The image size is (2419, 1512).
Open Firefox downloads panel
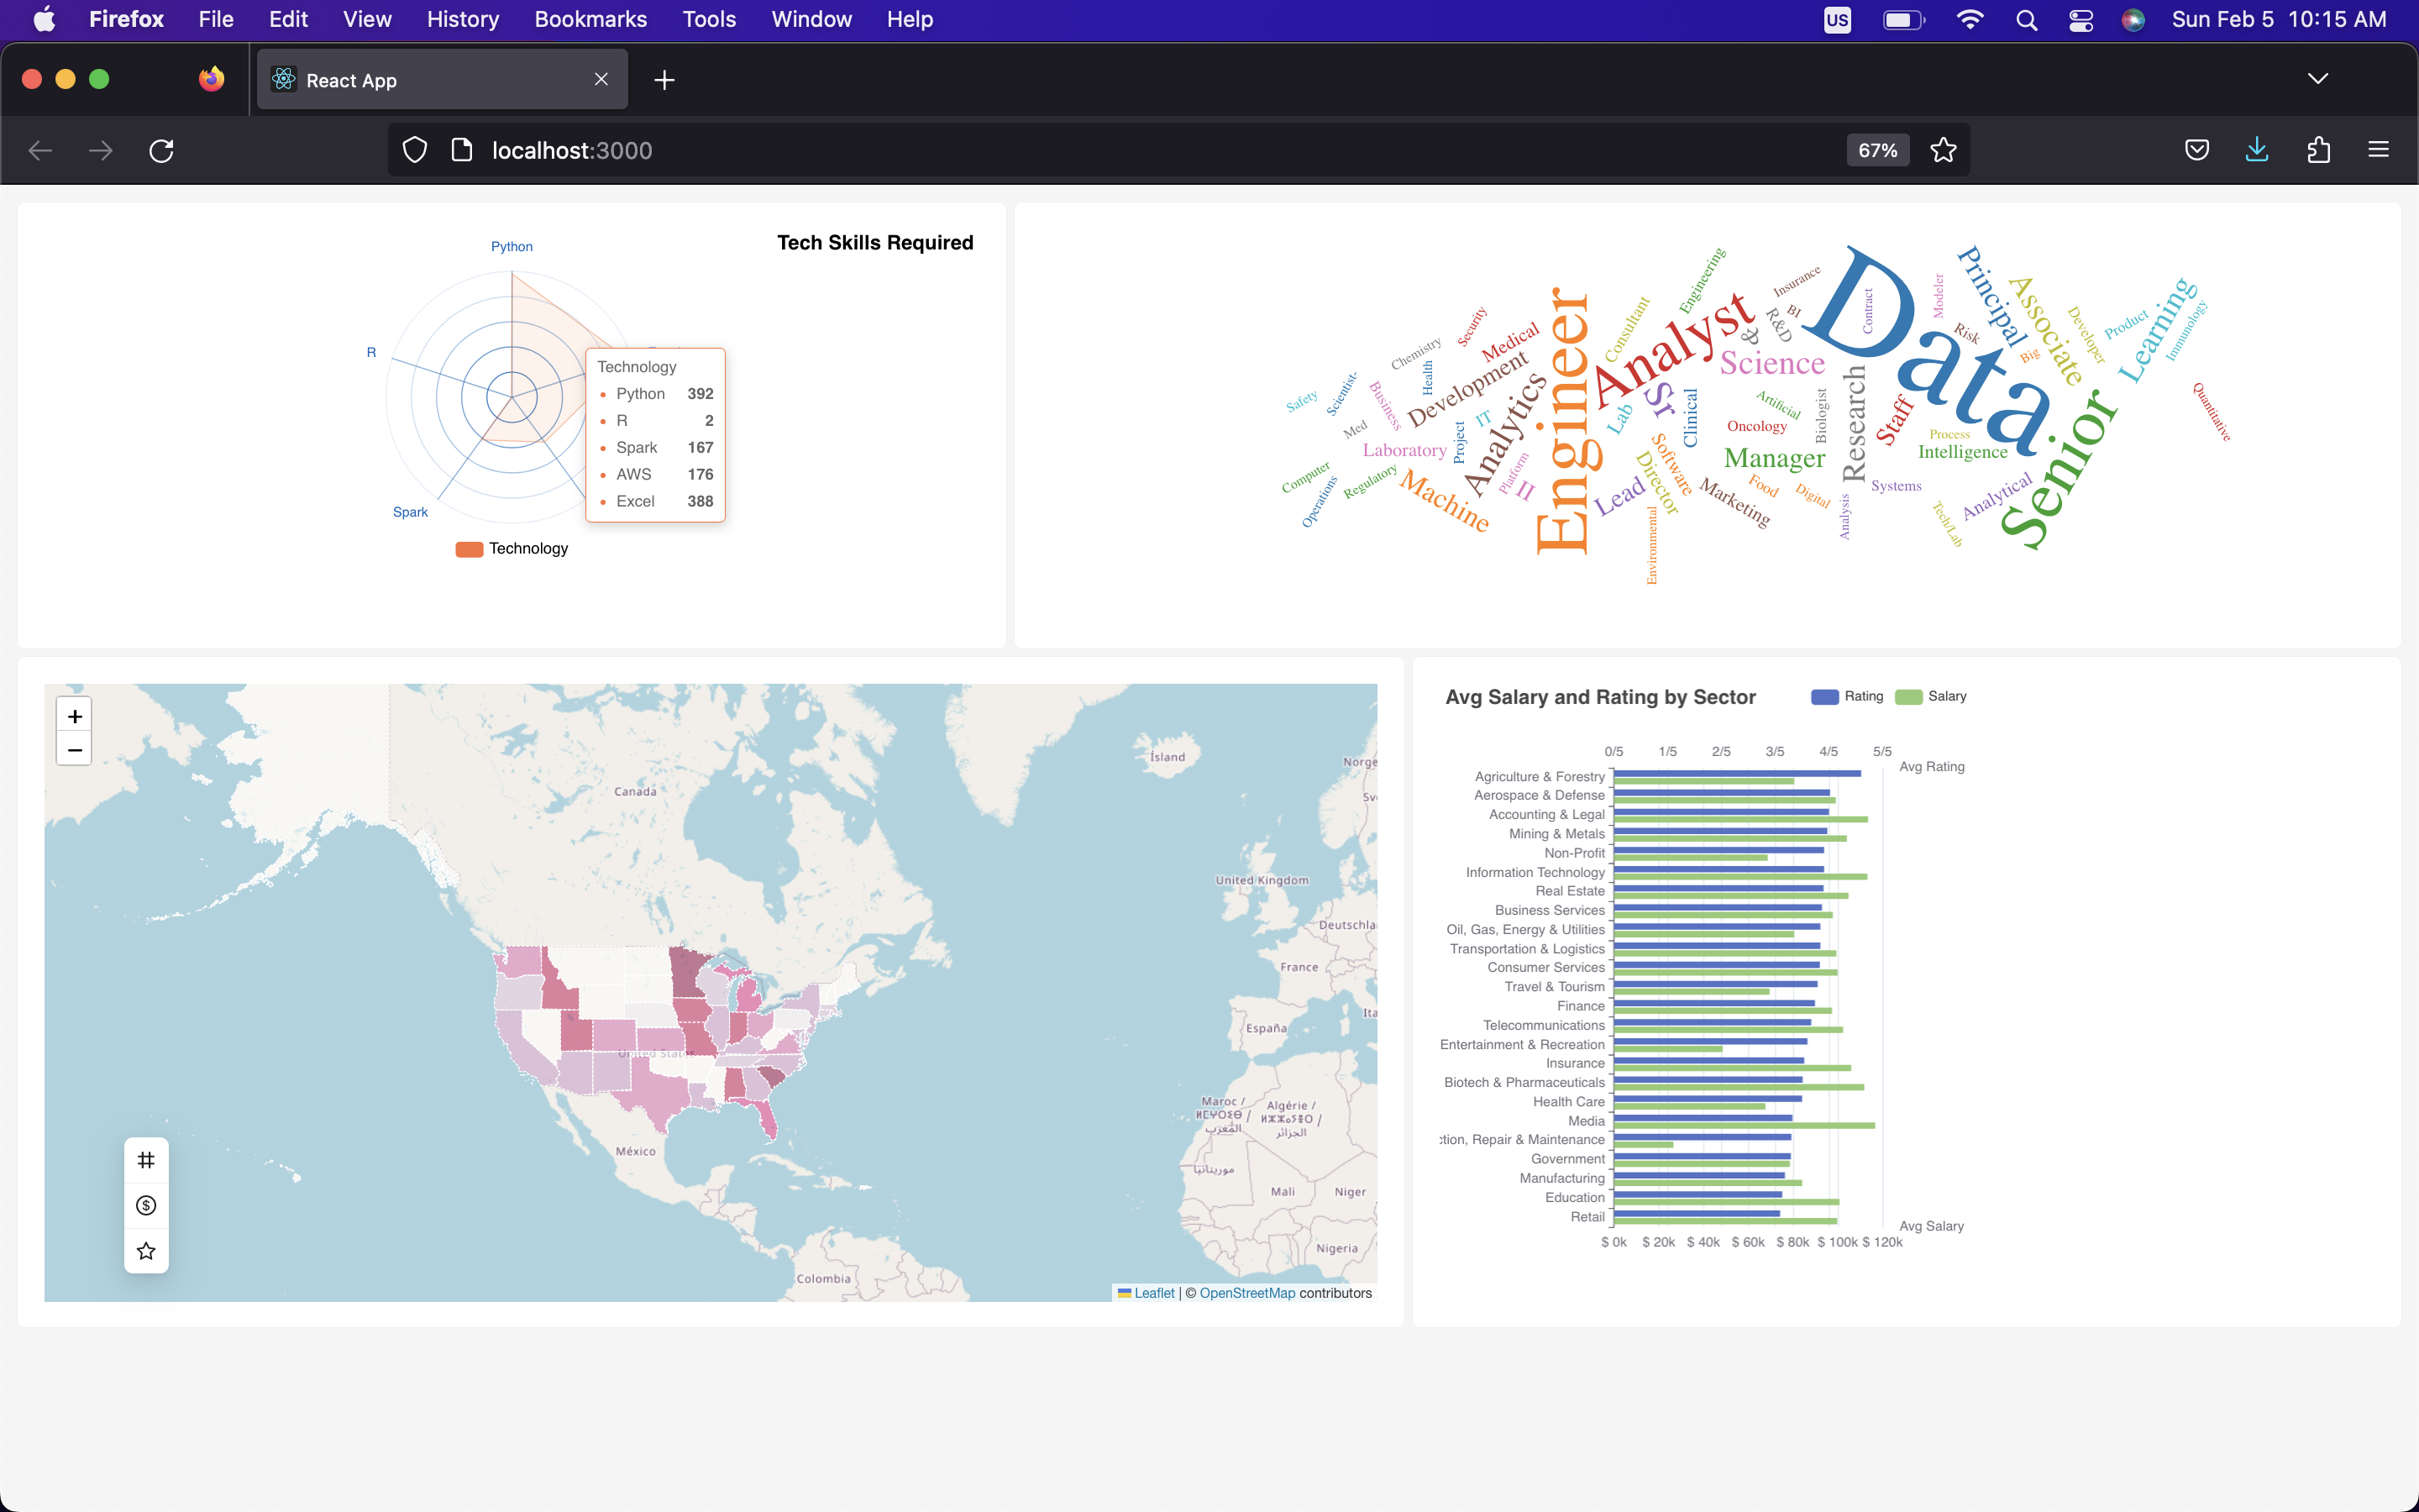pos(2257,150)
